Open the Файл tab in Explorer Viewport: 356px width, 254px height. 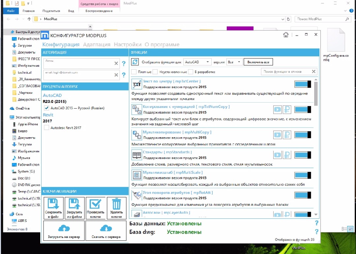(x=11, y=11)
